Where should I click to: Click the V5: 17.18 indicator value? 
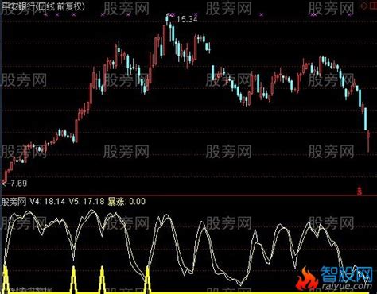[x=87, y=202]
